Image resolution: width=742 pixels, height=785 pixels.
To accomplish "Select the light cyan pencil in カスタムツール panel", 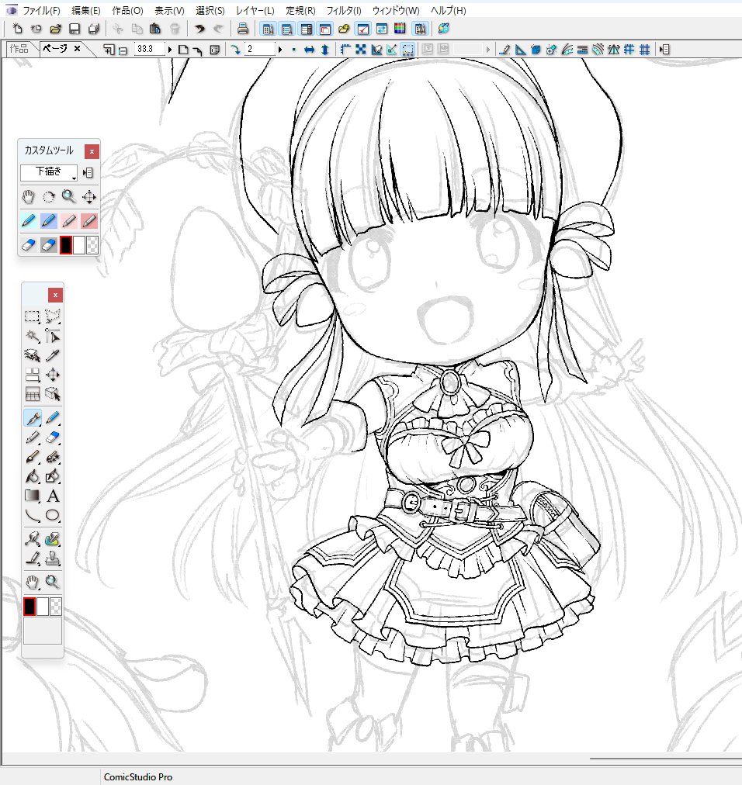I will (x=29, y=221).
